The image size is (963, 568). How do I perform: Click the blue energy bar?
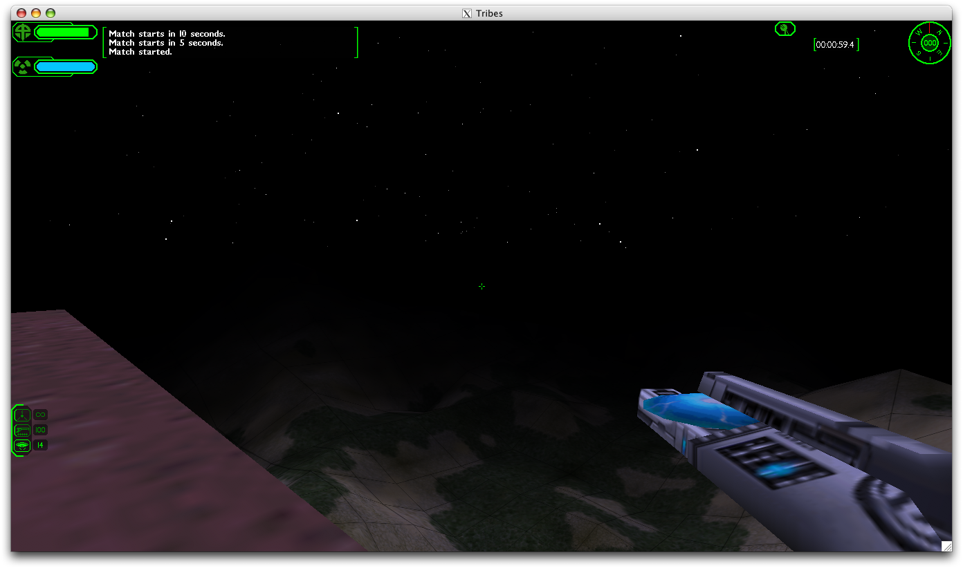pyautogui.click(x=66, y=66)
